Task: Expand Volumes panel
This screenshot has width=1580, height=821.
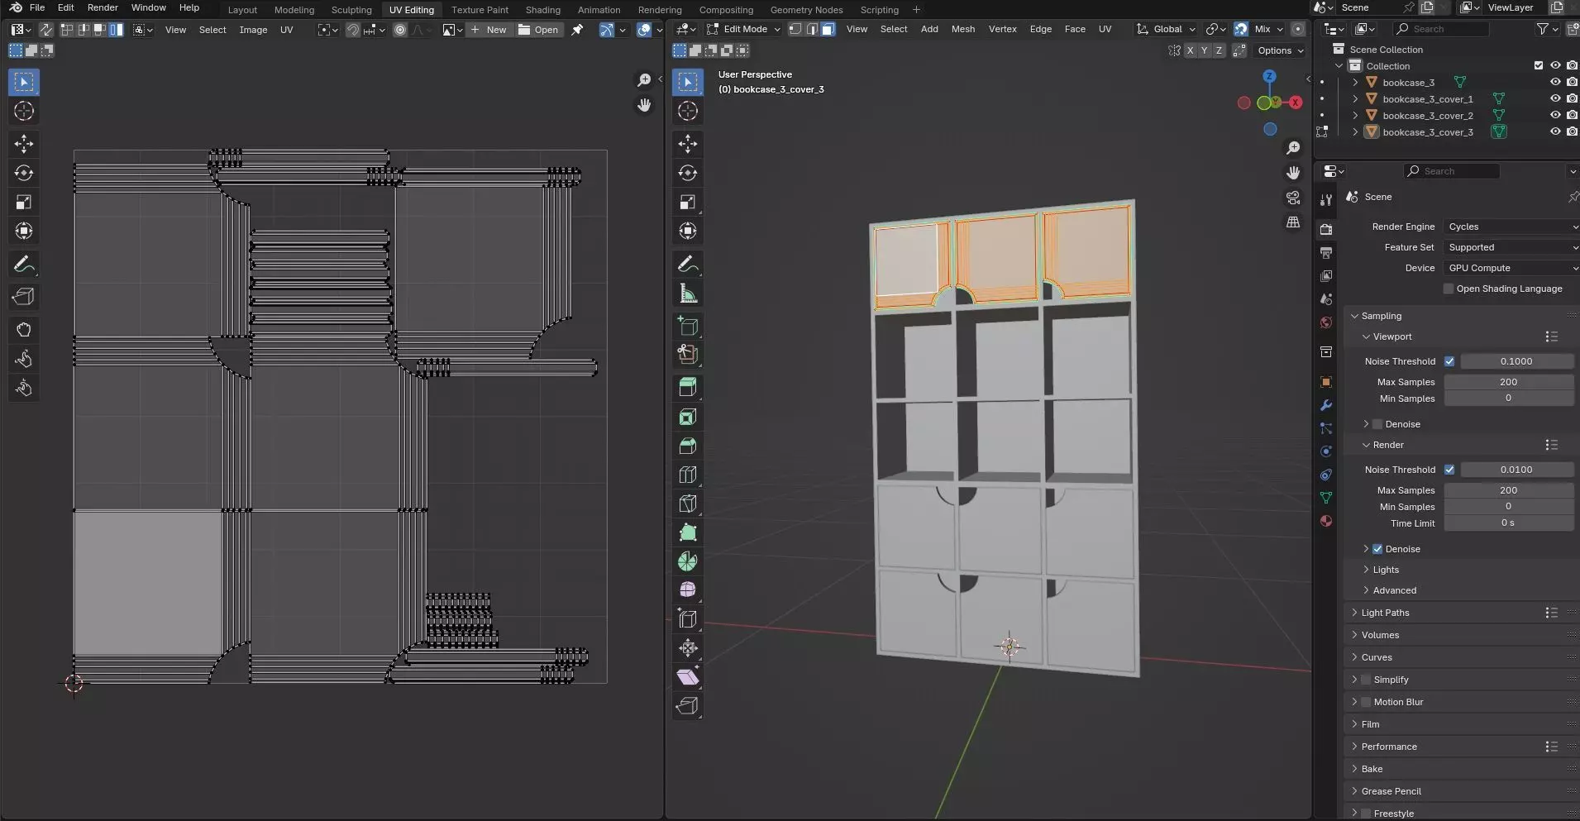Action: [x=1380, y=635]
